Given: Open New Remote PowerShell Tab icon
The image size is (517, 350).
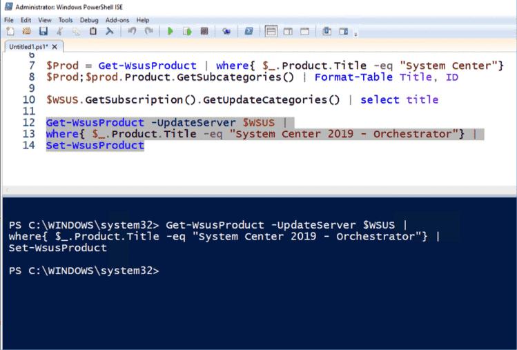Looking at the screenshot, I should pyautogui.click(x=226, y=31).
